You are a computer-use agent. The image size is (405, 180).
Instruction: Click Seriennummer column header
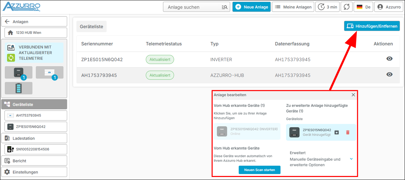tap(97, 44)
